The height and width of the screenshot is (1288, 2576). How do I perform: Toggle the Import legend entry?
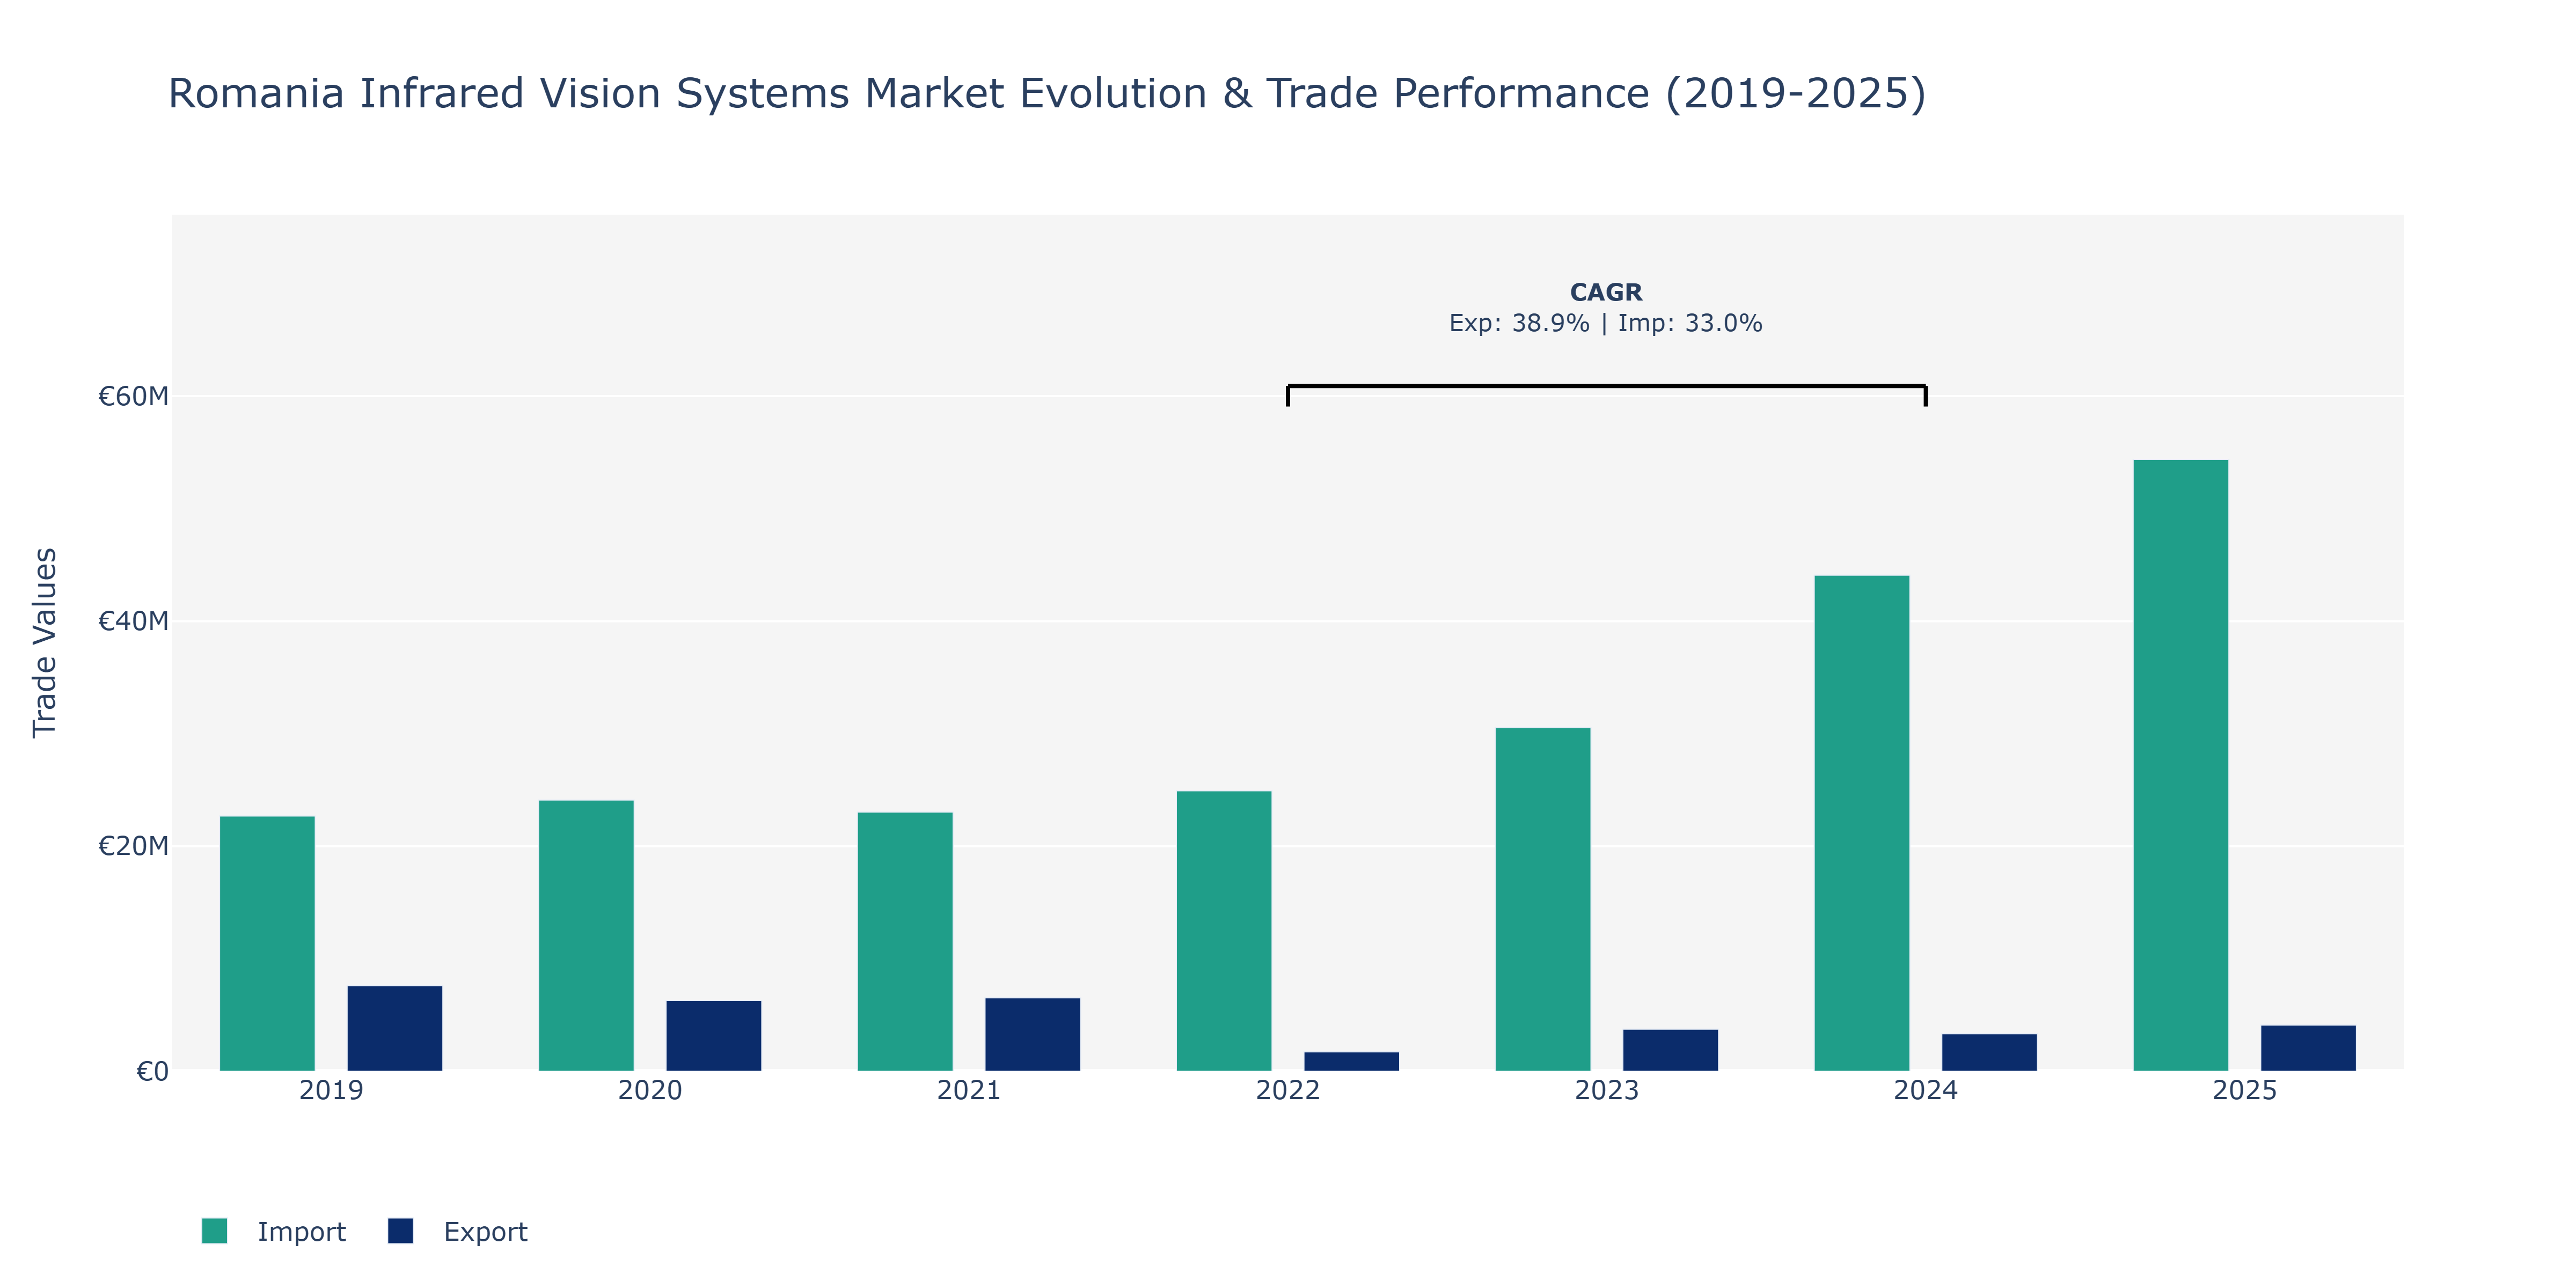coord(273,1231)
